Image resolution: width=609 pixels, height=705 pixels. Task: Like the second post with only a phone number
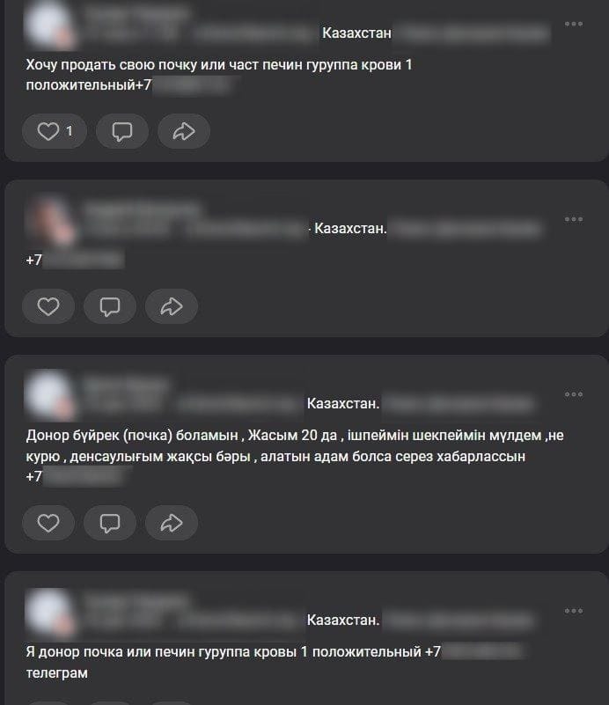click(x=48, y=306)
